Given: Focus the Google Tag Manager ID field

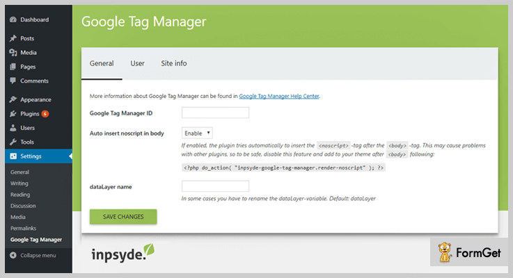Looking at the screenshot, I should pyautogui.click(x=215, y=113).
